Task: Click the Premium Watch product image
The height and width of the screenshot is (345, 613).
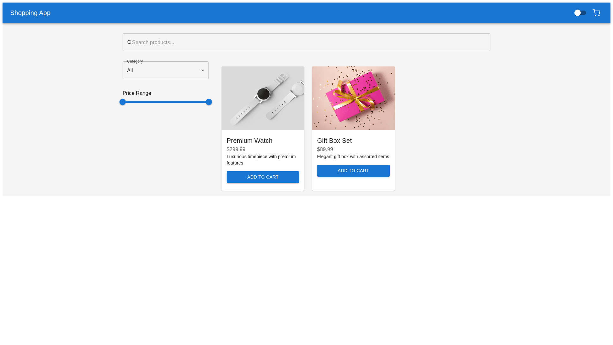Action: (262, 98)
